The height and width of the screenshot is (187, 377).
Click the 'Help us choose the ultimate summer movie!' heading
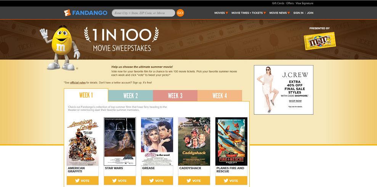142,67
